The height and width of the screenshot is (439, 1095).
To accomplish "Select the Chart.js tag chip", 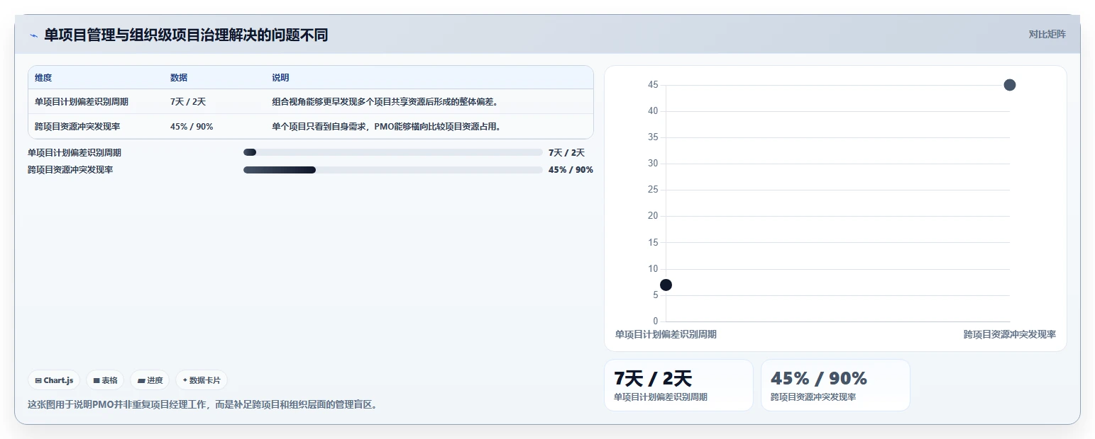I will (x=55, y=380).
